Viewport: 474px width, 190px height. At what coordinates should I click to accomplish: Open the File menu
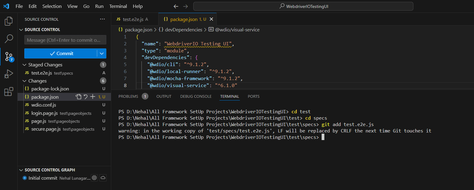tap(19, 6)
